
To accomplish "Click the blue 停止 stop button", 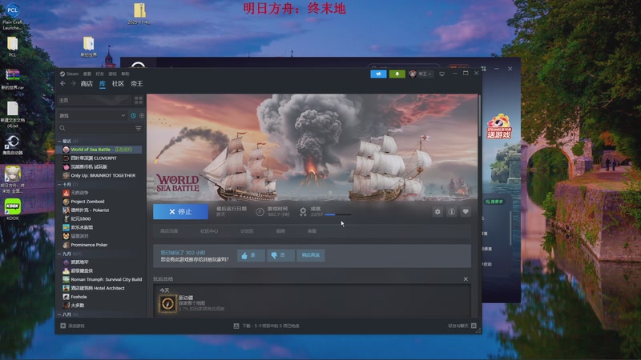I will (180, 211).
